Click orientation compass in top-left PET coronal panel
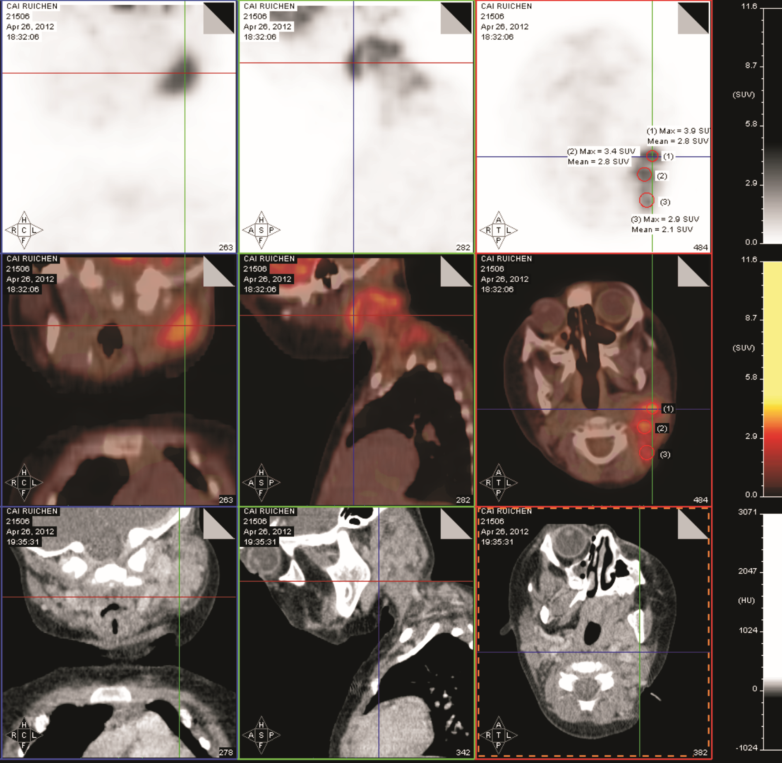 pyautogui.click(x=24, y=230)
